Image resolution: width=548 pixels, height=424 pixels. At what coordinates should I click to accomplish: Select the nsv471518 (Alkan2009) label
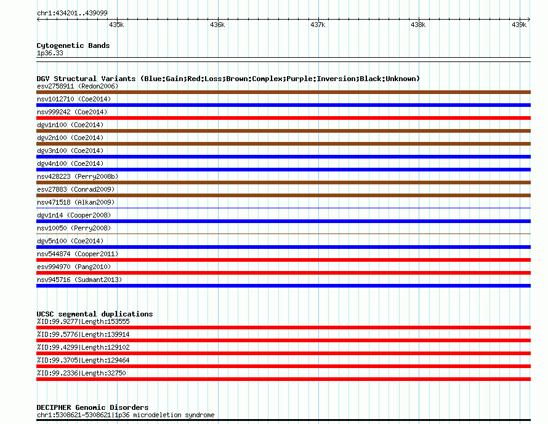pos(76,202)
